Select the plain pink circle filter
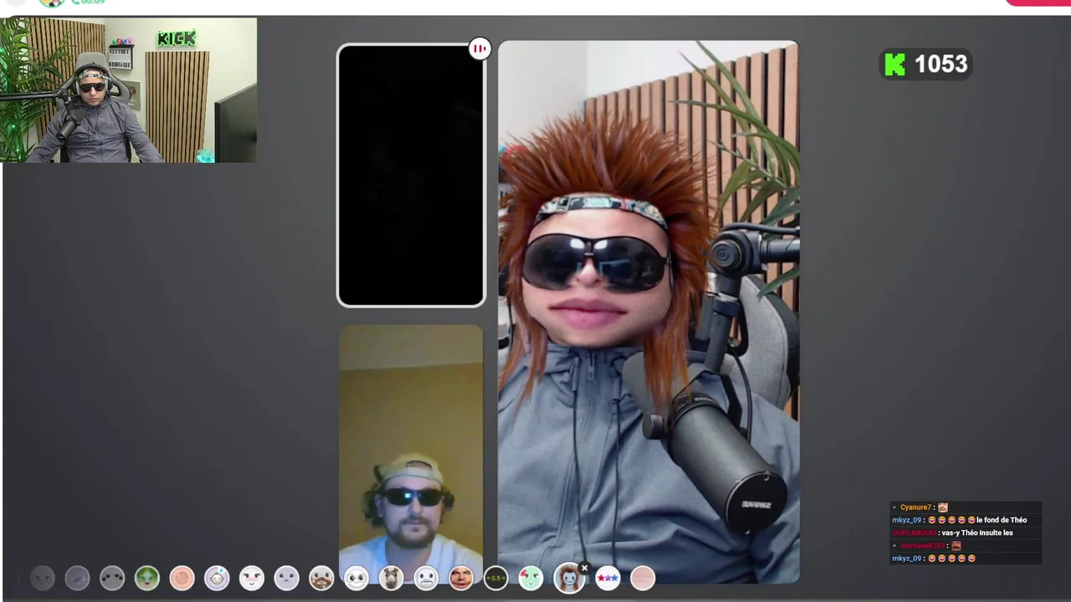Screen dimensions: 1071x602 click(643, 578)
